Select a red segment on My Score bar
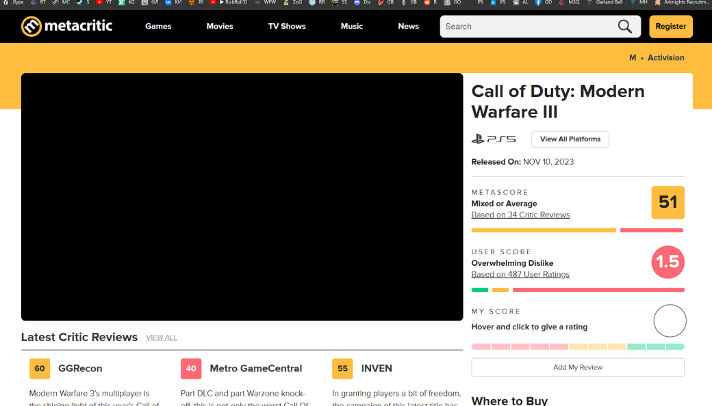712x406 pixels. 520,347
